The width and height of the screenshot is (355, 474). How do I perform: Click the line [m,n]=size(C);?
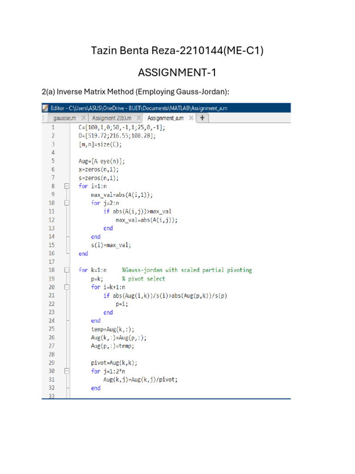(100, 144)
